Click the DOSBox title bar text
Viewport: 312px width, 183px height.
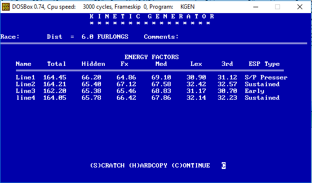click(x=103, y=7)
